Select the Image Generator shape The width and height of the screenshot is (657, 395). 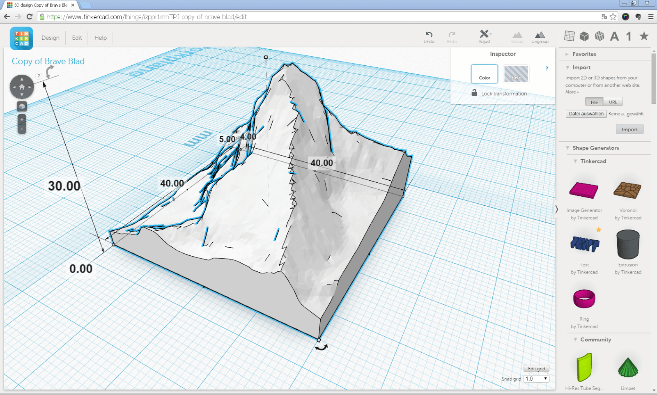tap(584, 191)
